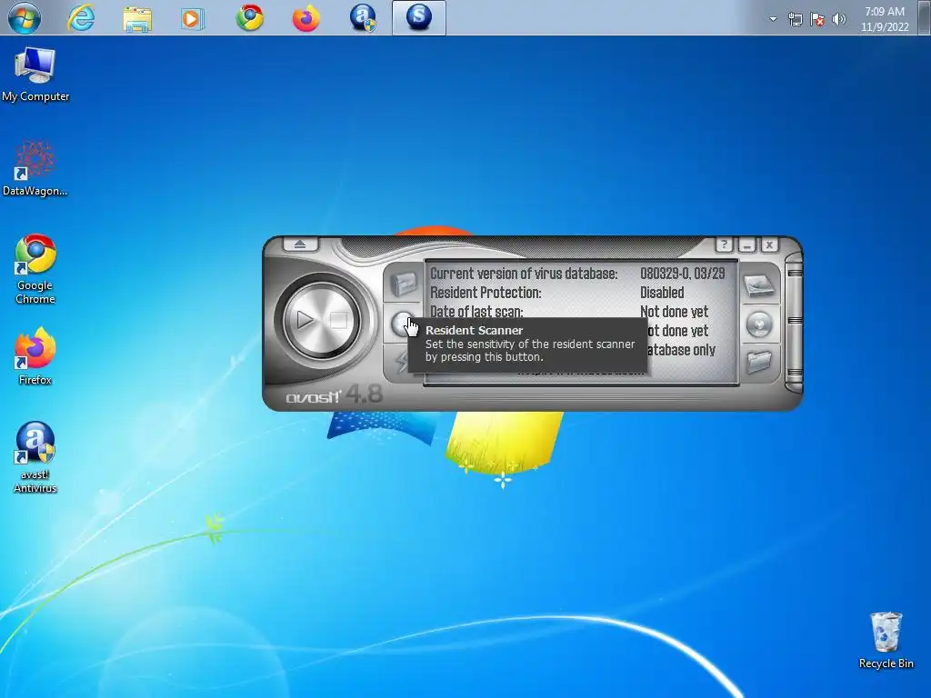Image resolution: width=931 pixels, height=698 pixels.
Task: Select the removable media disc scan icon
Action: point(759,324)
